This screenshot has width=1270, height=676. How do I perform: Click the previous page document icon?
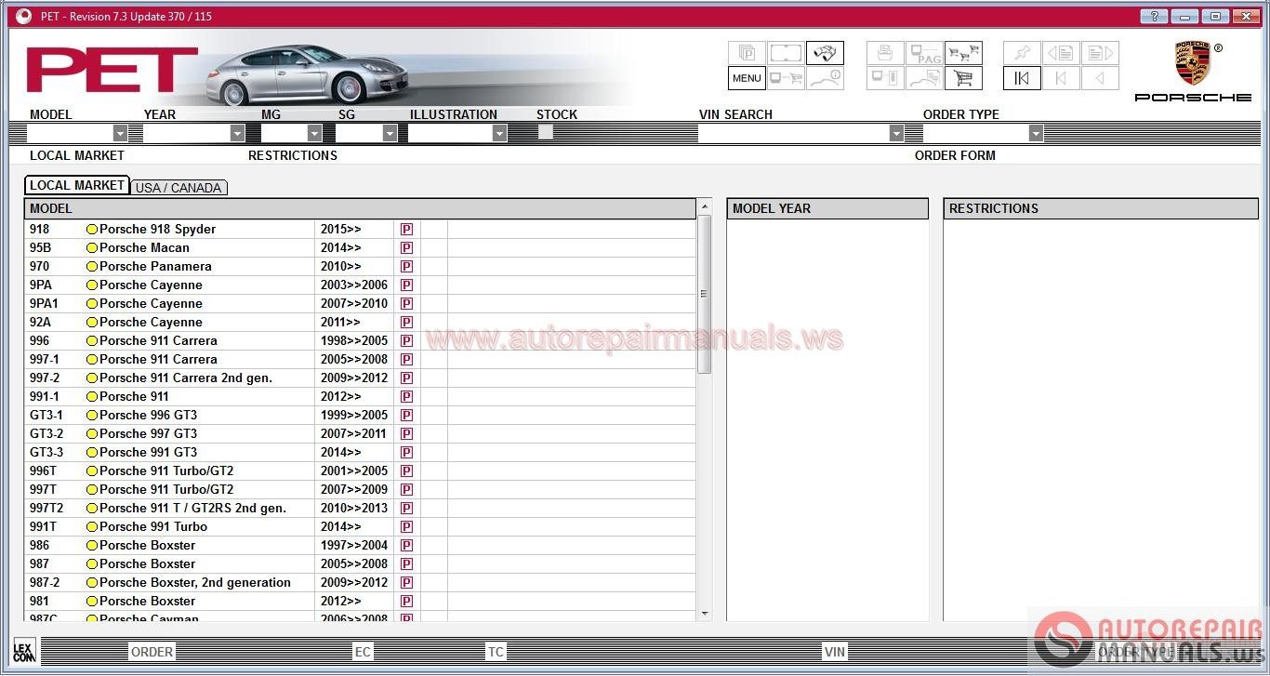tap(1061, 53)
